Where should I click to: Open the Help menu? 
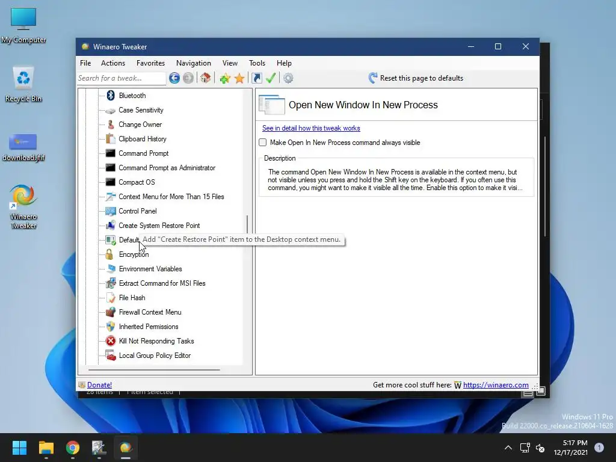(x=284, y=63)
